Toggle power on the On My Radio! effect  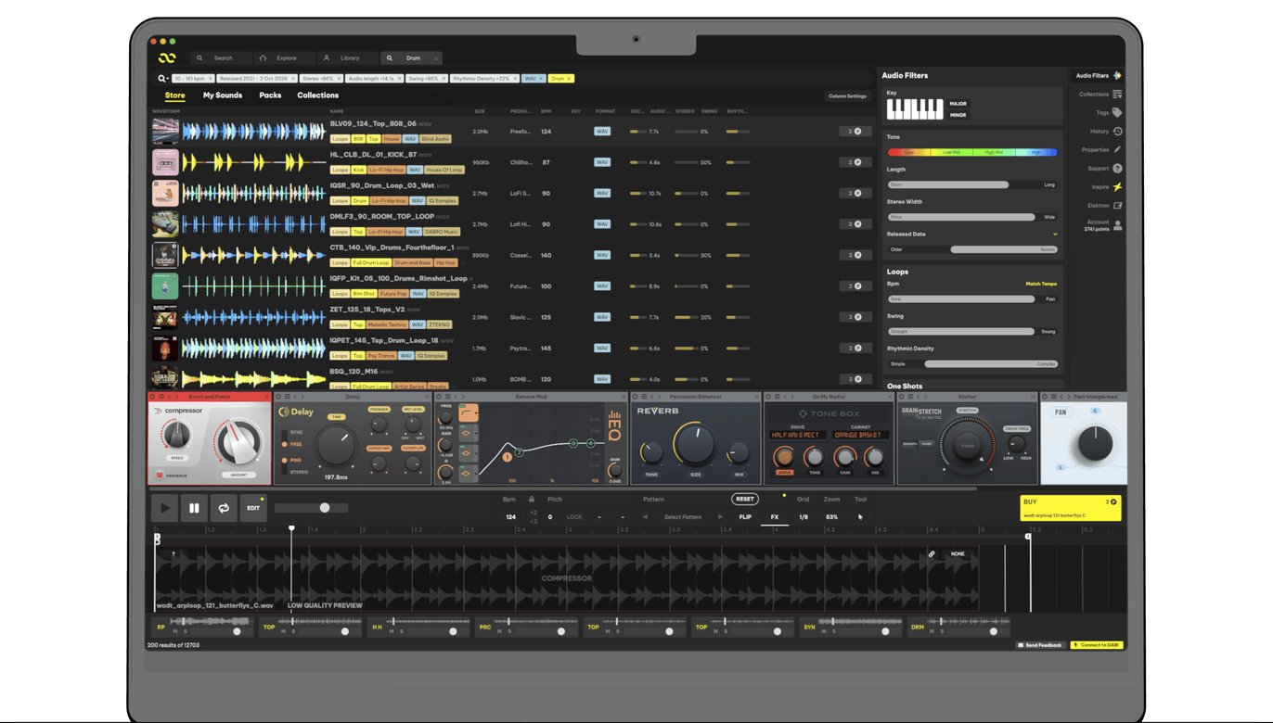(768, 397)
